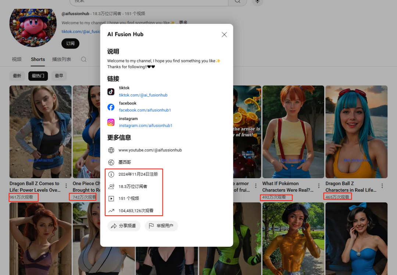The width and height of the screenshot is (397, 275).
Task: Click the channel avatar image
Action: [33, 27]
